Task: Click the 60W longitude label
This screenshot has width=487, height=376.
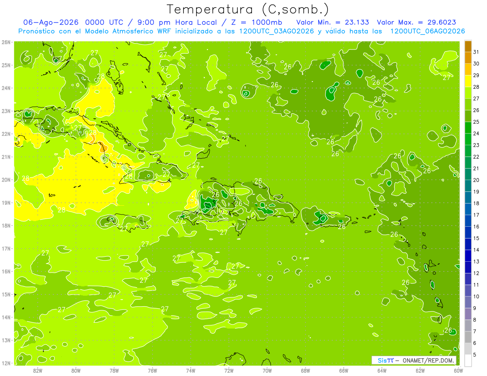Action: [458, 371]
